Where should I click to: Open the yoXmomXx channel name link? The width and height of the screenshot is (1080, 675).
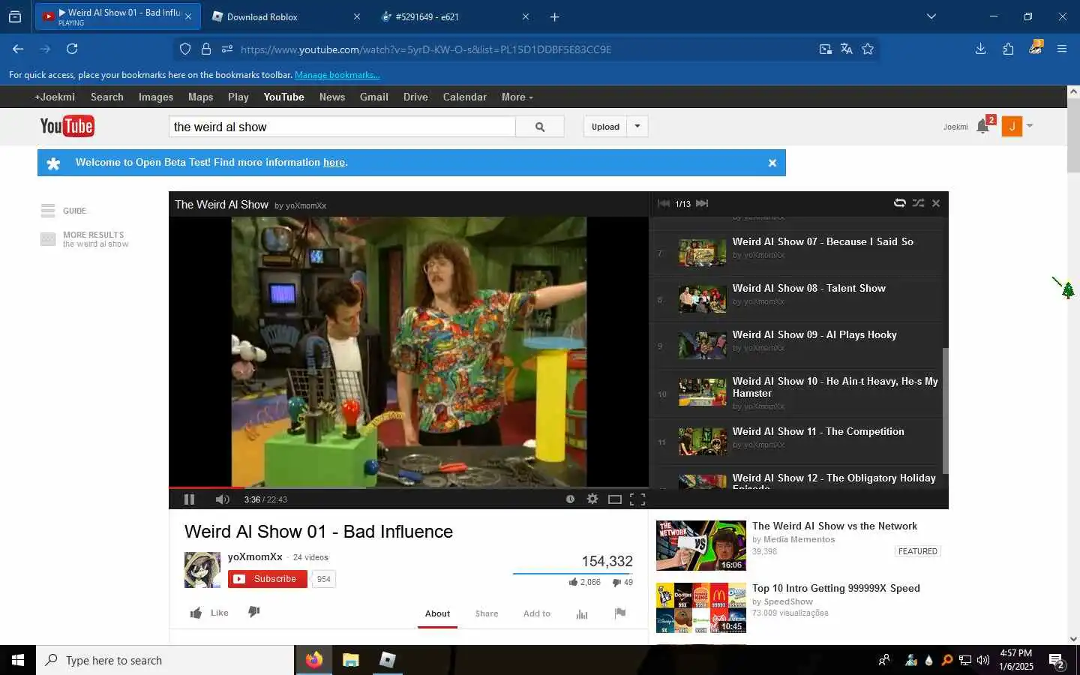click(255, 556)
